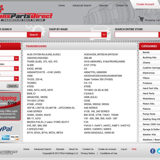The image size is (160, 160).
Task: Open the Bushing Kits category
Action: click(149, 58)
